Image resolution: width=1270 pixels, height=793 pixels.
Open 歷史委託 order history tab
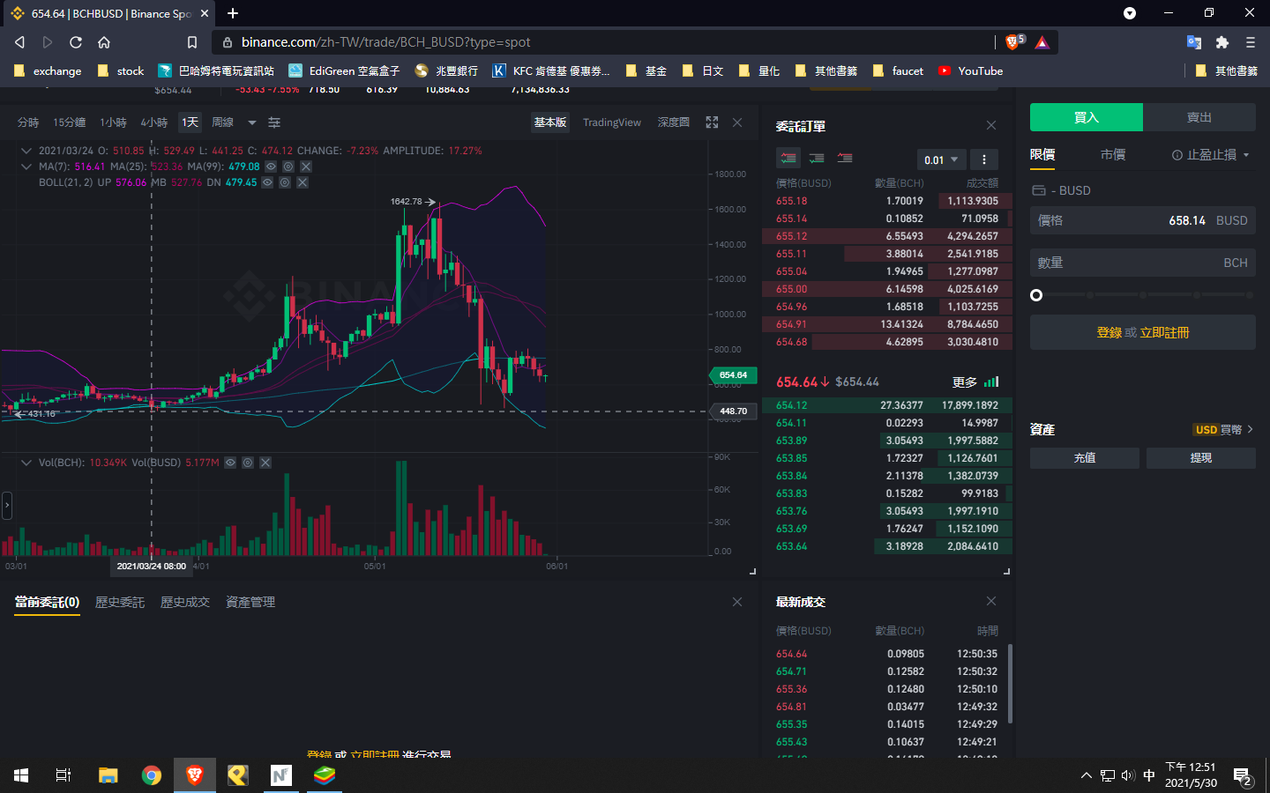[x=120, y=602]
